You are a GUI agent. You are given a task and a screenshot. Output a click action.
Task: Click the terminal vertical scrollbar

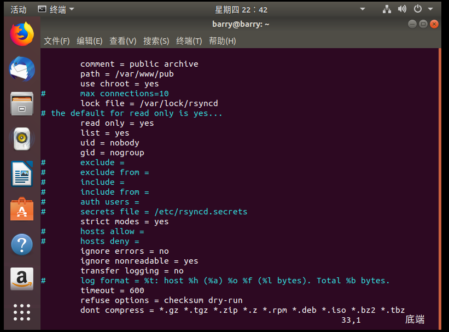(x=439, y=186)
